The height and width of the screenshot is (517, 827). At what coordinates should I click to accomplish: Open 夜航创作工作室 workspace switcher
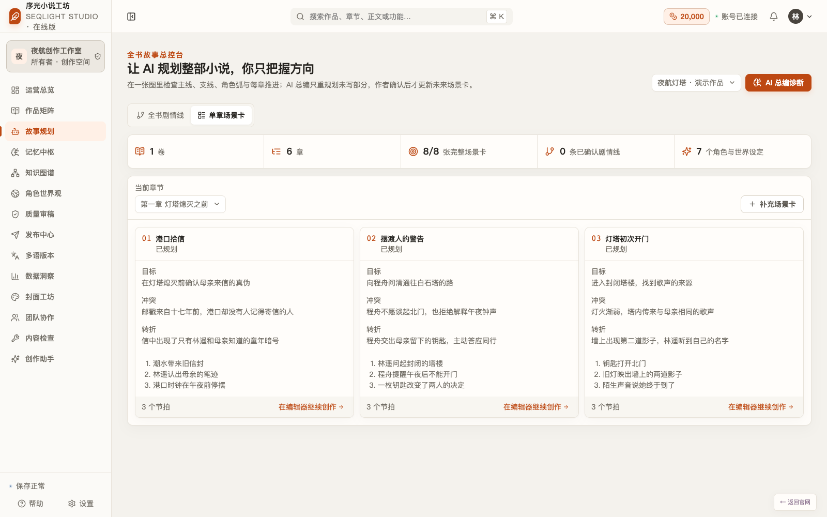(56, 56)
